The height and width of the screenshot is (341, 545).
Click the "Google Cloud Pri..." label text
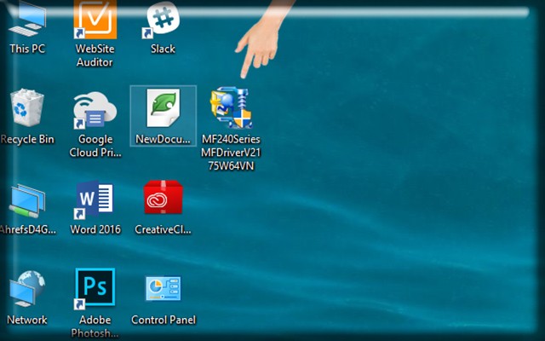(x=95, y=146)
